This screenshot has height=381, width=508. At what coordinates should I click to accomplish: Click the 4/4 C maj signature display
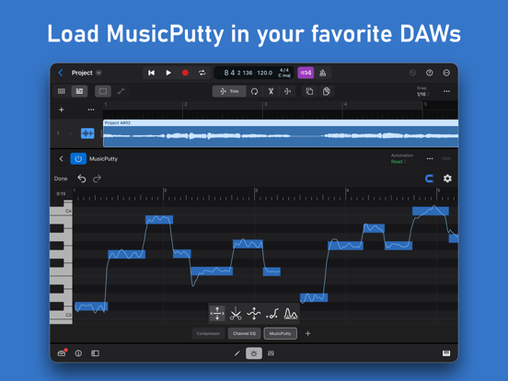[284, 73]
